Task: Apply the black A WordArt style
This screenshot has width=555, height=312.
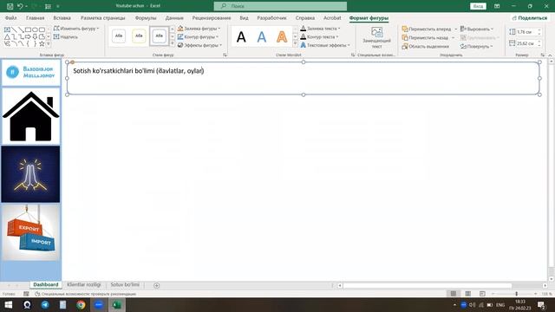Action: (x=241, y=36)
